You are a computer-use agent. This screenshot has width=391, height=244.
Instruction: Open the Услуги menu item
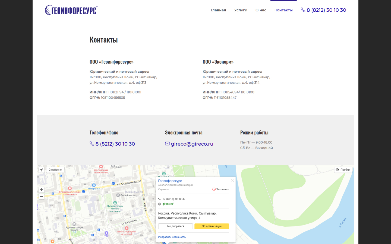pos(241,10)
